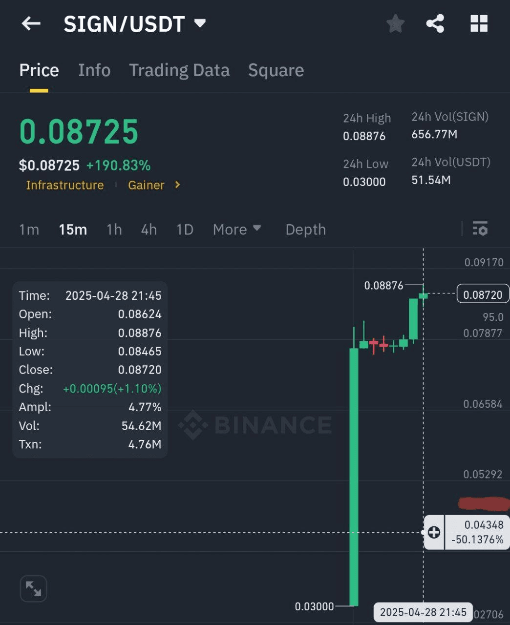Tap the 2025-04-28 21:45 time axis label
510x625 pixels.
[x=423, y=612]
